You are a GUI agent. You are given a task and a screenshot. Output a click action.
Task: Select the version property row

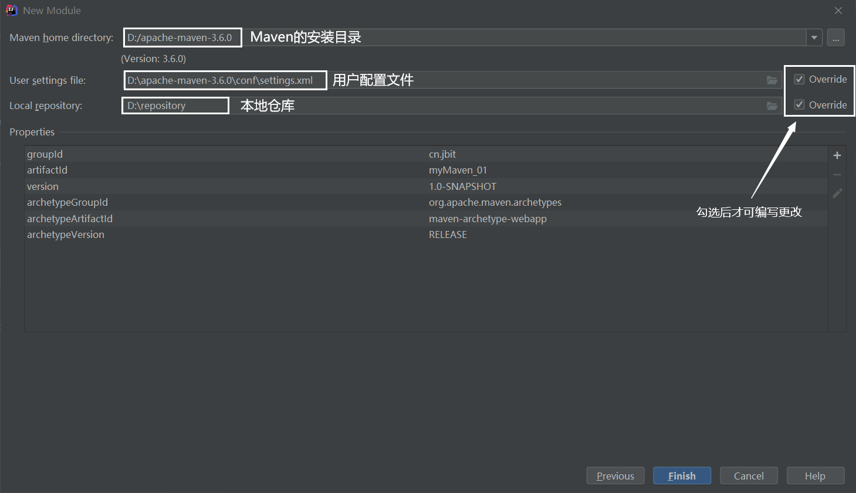(426, 186)
